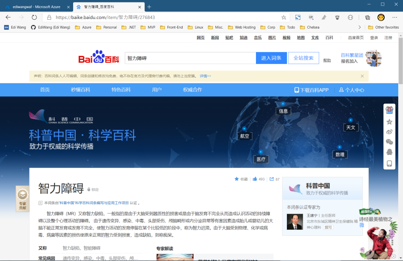Open the 详情>> link in notice
Screen dimensions: 403x261
205,76
